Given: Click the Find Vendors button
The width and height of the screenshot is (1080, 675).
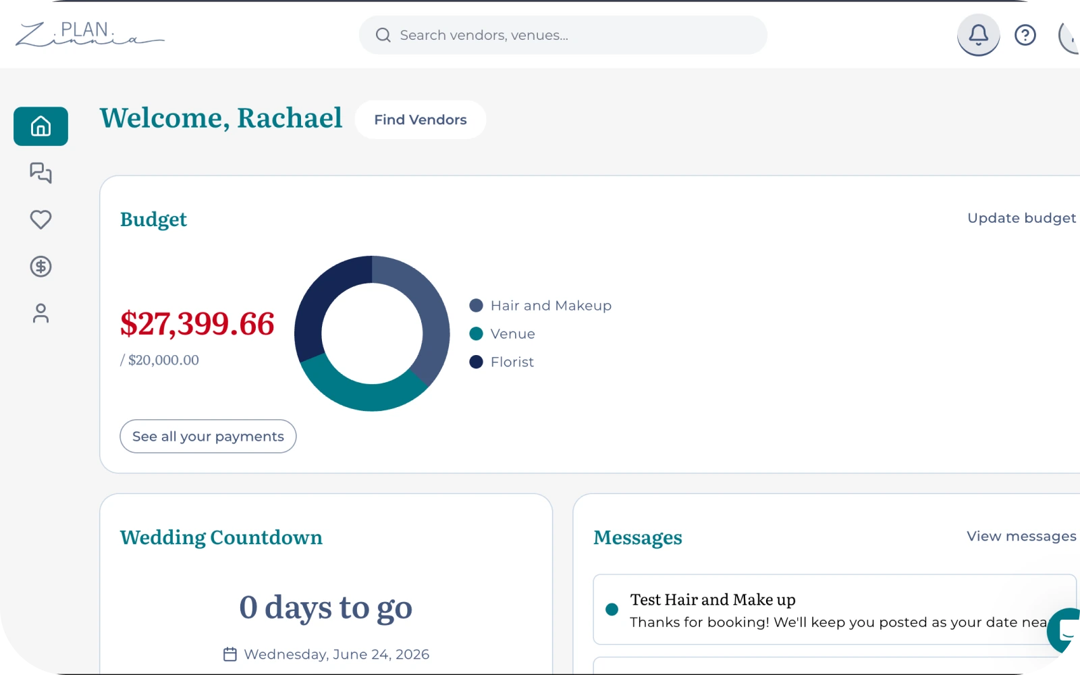Looking at the screenshot, I should click(421, 119).
